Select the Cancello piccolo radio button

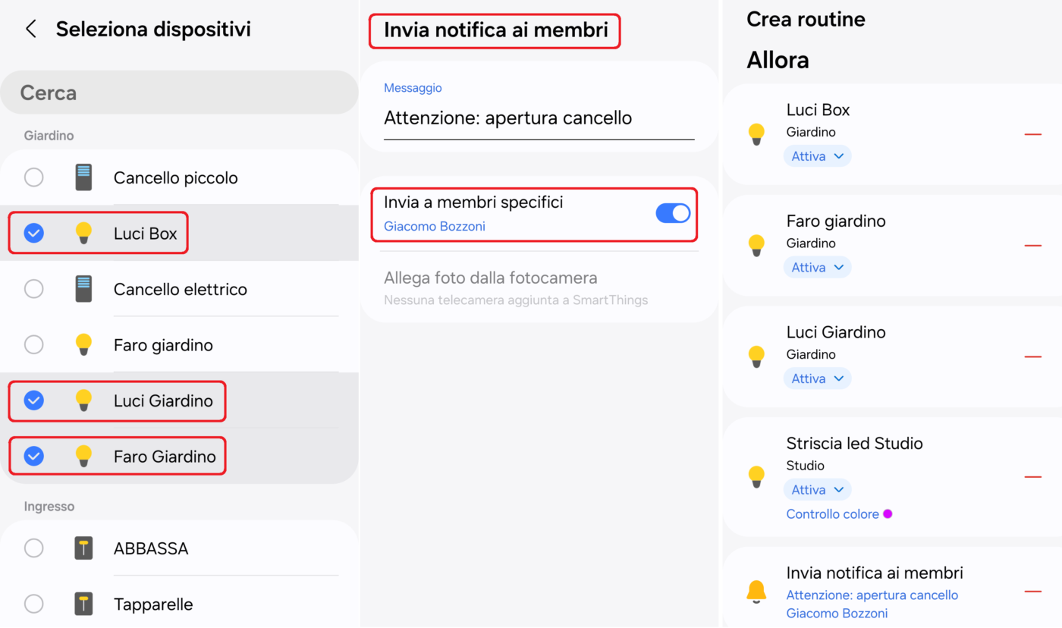[34, 177]
